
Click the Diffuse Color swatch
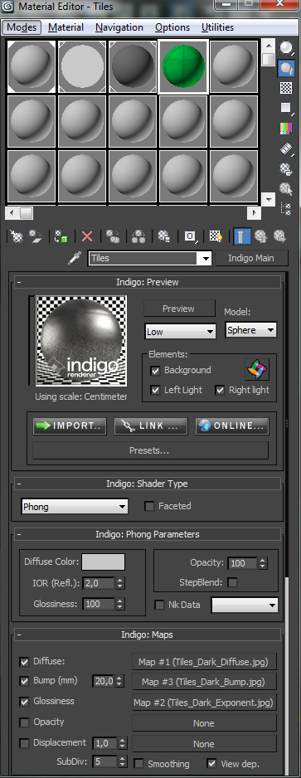[x=103, y=562]
